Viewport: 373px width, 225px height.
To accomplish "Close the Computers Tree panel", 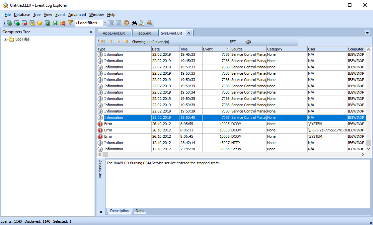I will point(91,32).
